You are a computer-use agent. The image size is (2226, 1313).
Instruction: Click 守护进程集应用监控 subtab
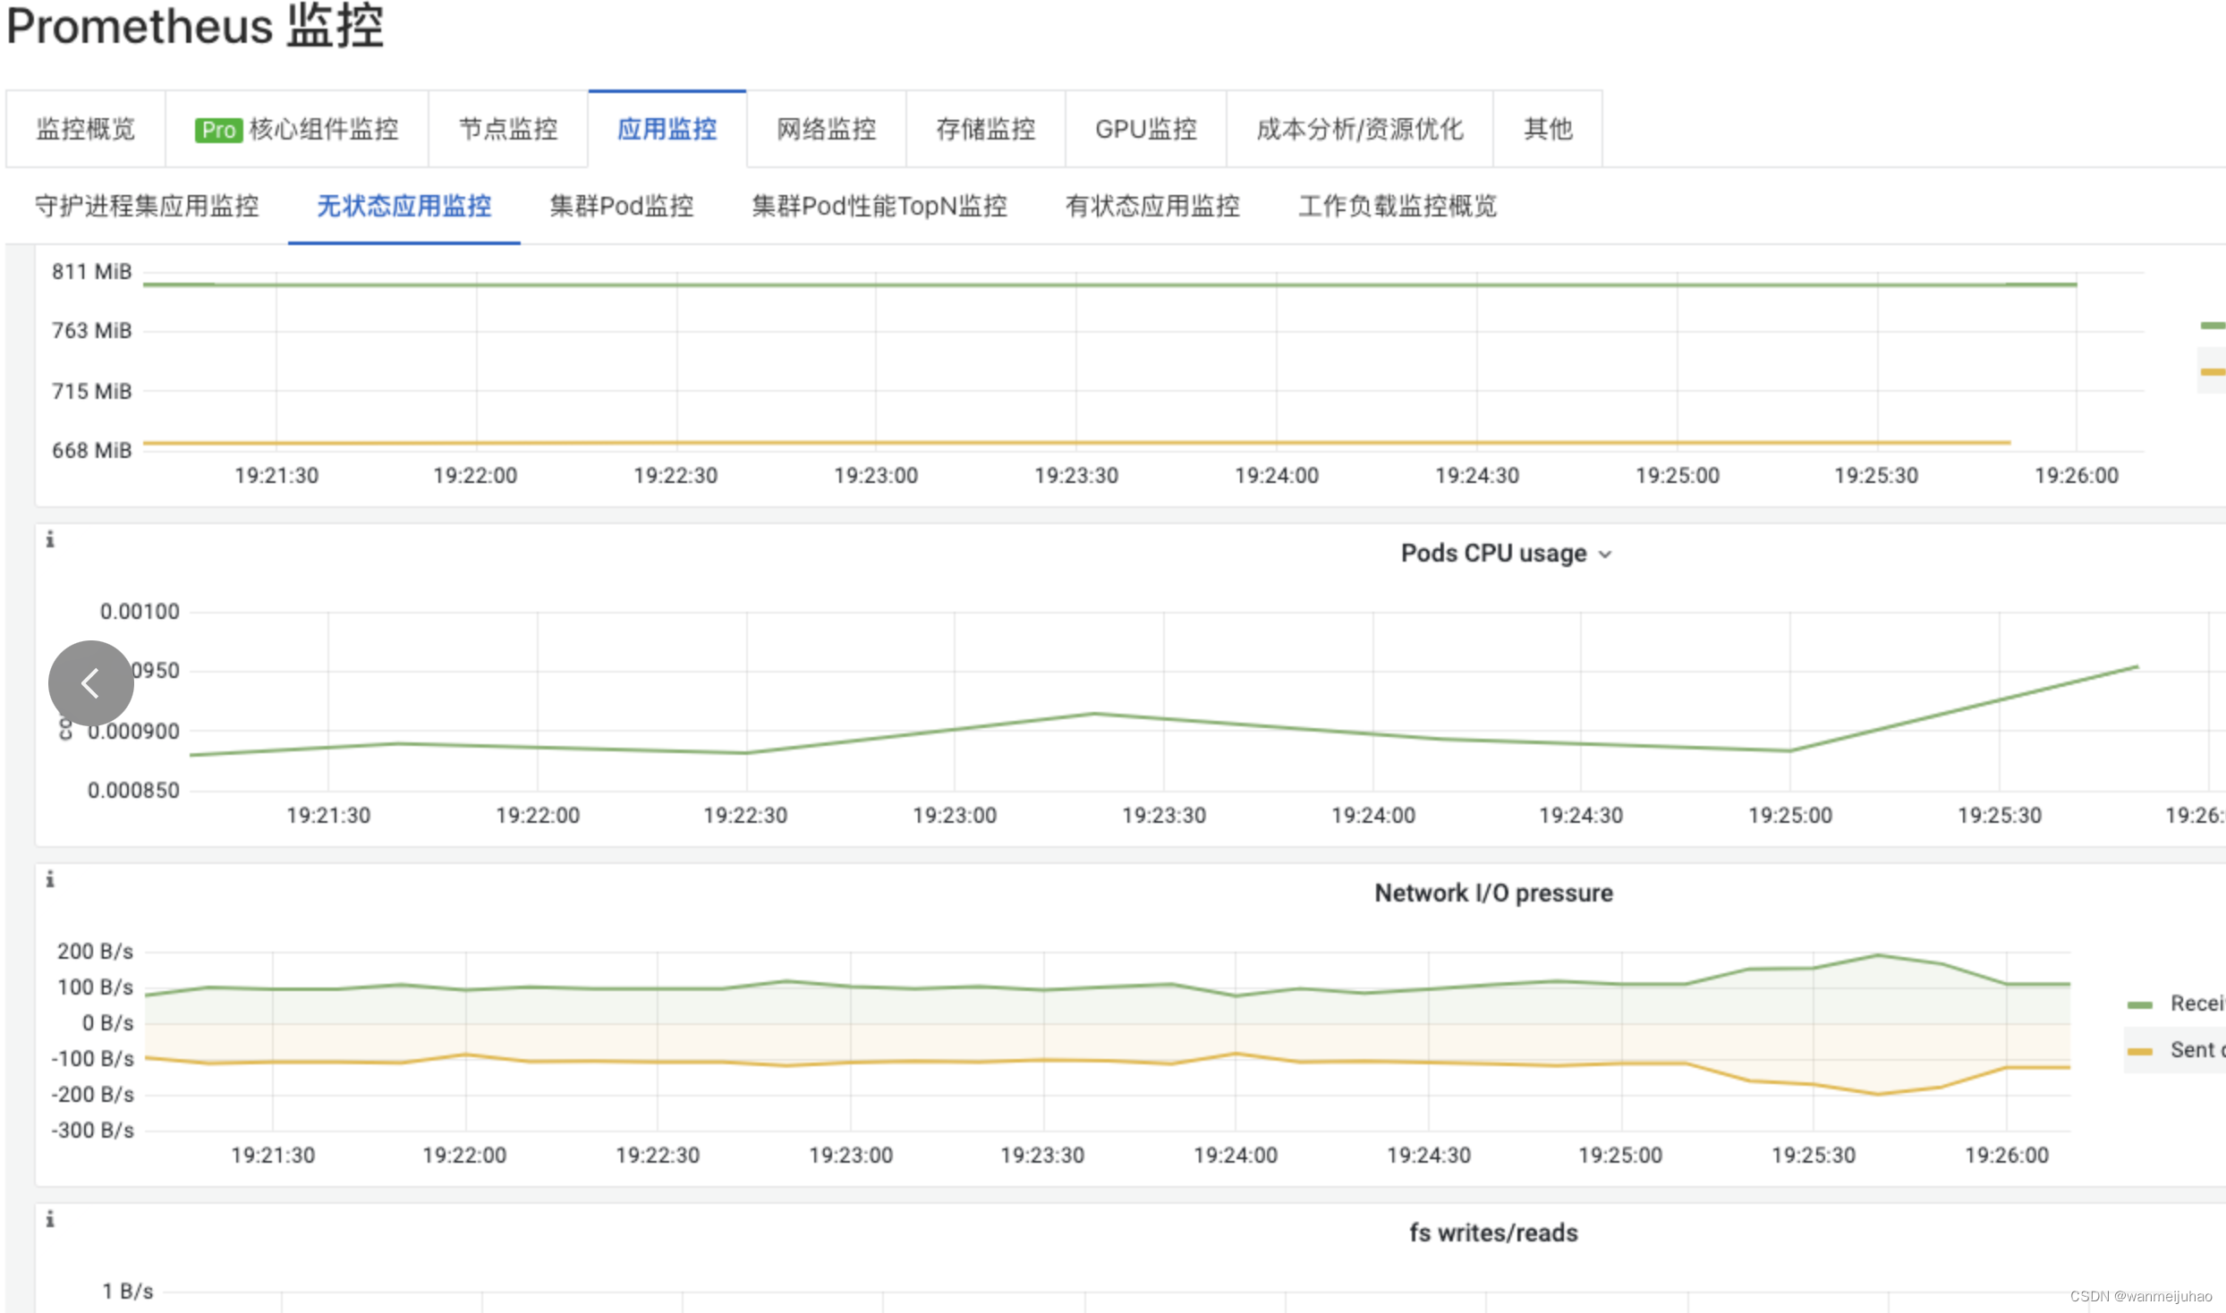pyautogui.click(x=142, y=205)
